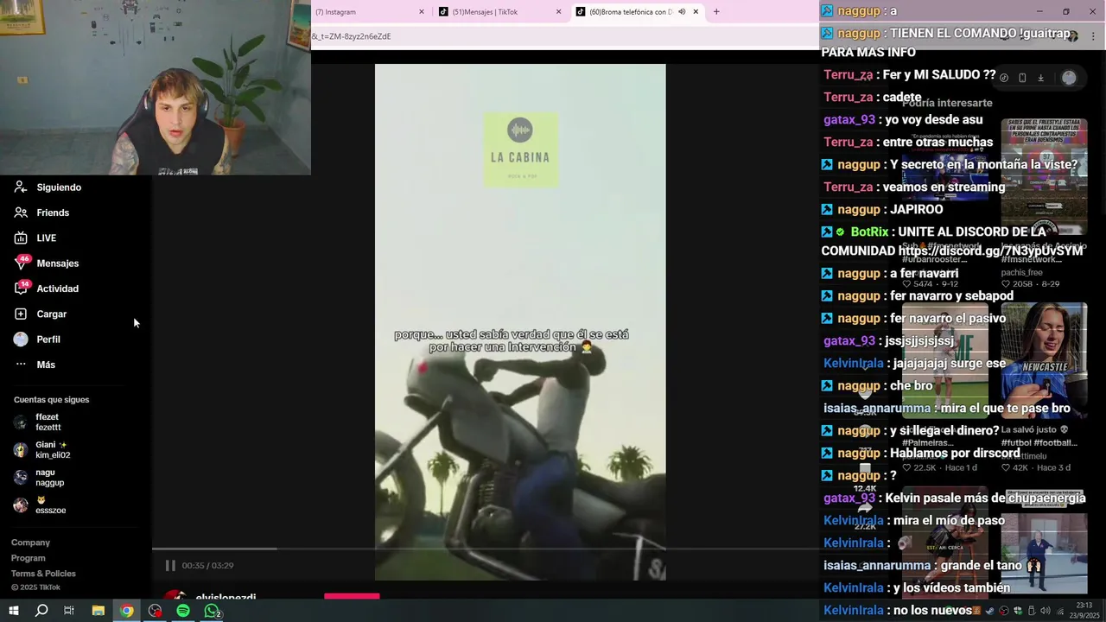Open the OBS Studio taskbar icon
The height and width of the screenshot is (622, 1106).
[x=155, y=611]
